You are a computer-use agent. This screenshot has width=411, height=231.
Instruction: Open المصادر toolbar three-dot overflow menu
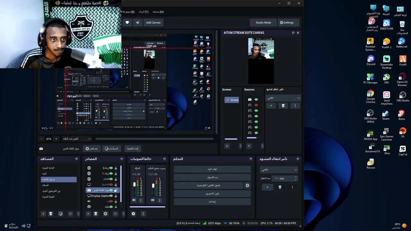pyautogui.click(x=123, y=214)
